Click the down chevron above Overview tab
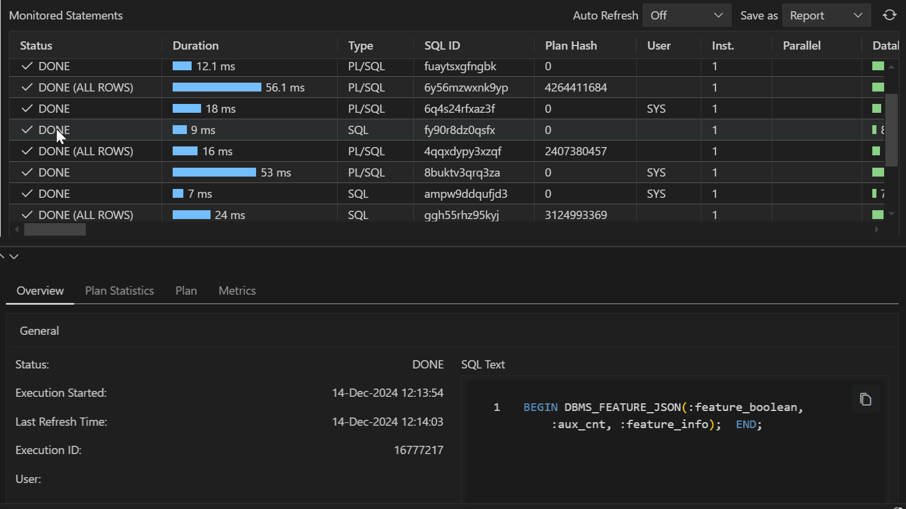 [14, 256]
